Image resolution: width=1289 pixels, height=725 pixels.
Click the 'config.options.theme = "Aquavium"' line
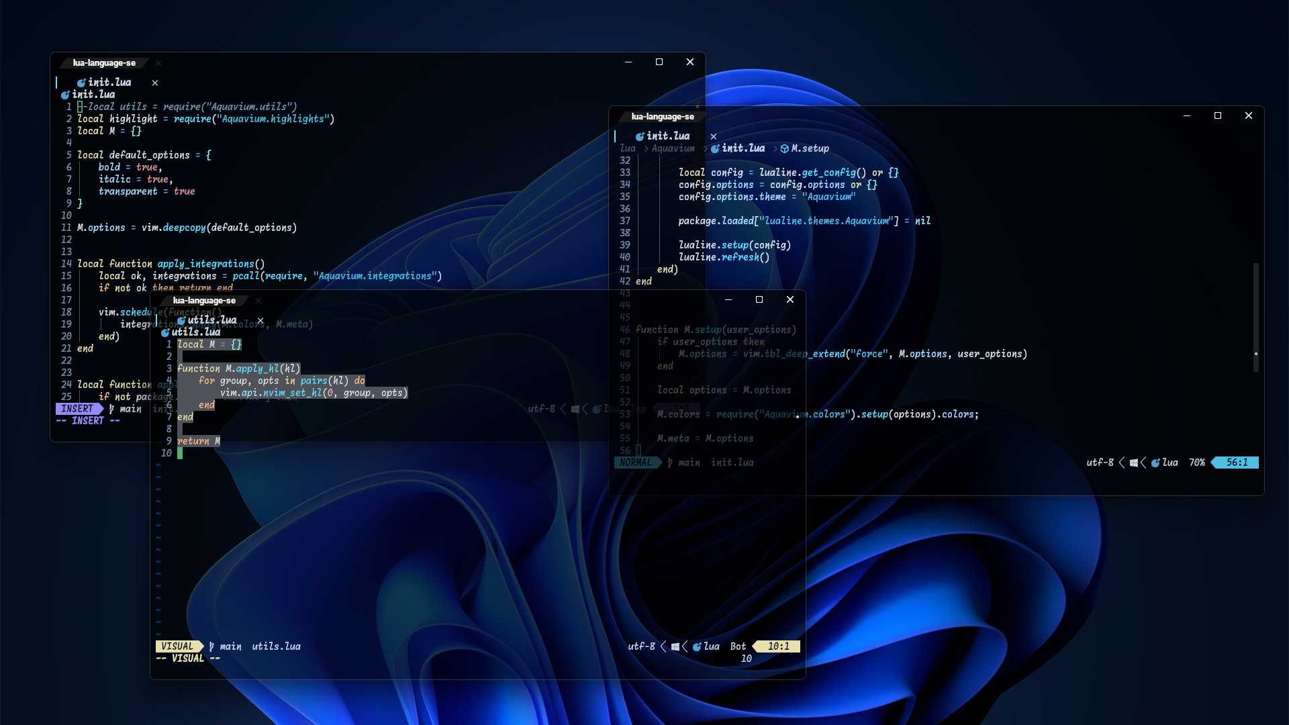coord(767,197)
